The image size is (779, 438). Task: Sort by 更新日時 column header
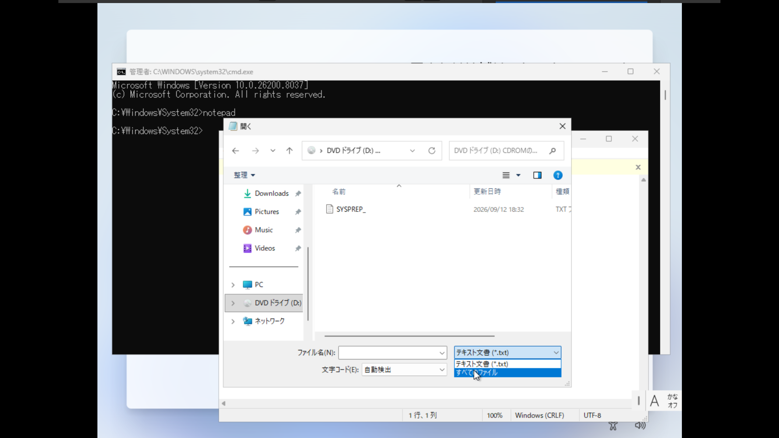point(487,191)
